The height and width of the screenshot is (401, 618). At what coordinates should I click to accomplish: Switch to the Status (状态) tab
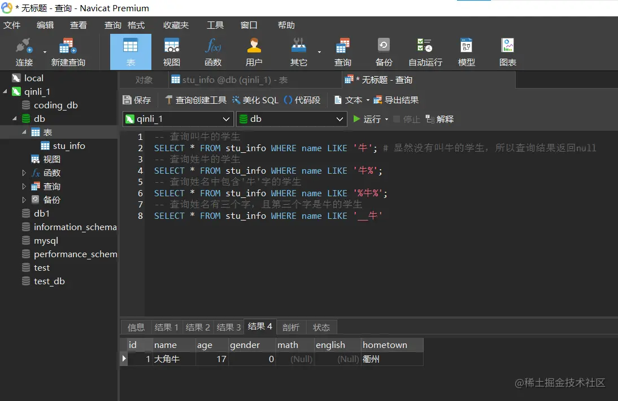tap(321, 328)
